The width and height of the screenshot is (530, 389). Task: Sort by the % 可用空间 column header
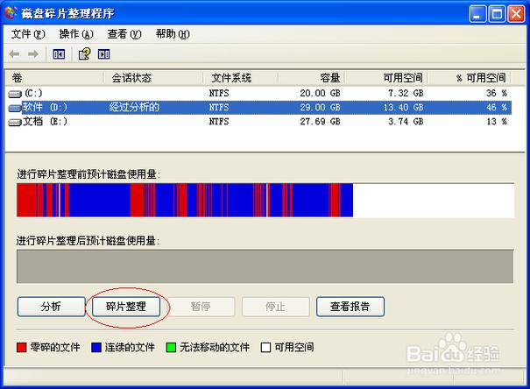(x=470, y=78)
